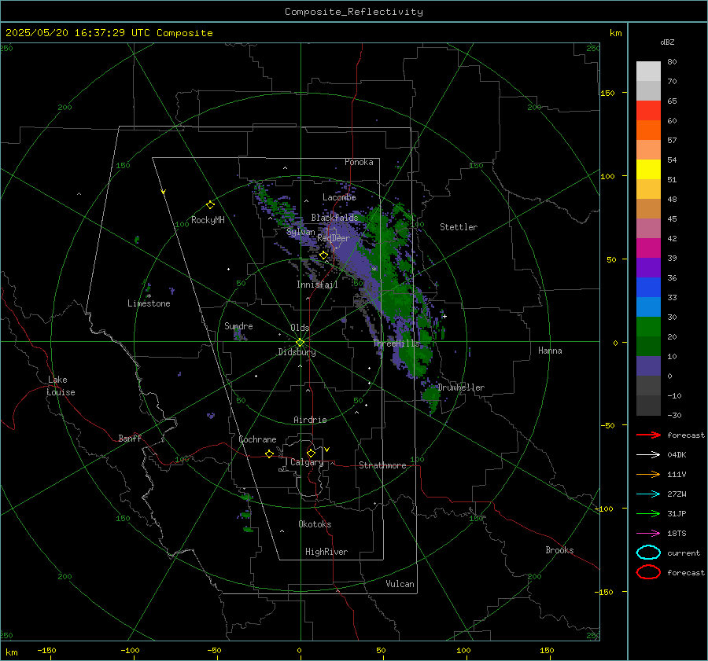Pick the blue swatch between 36 and 33 dBZ

648,288
